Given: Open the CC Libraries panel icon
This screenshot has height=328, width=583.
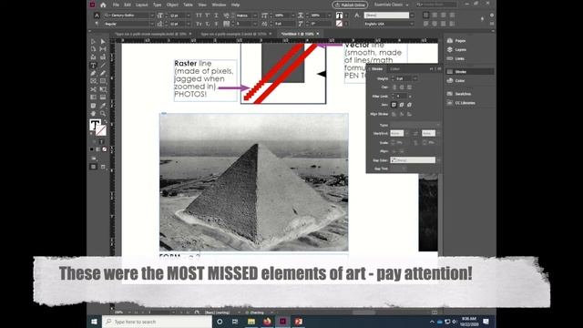Looking at the screenshot, I should [450, 103].
